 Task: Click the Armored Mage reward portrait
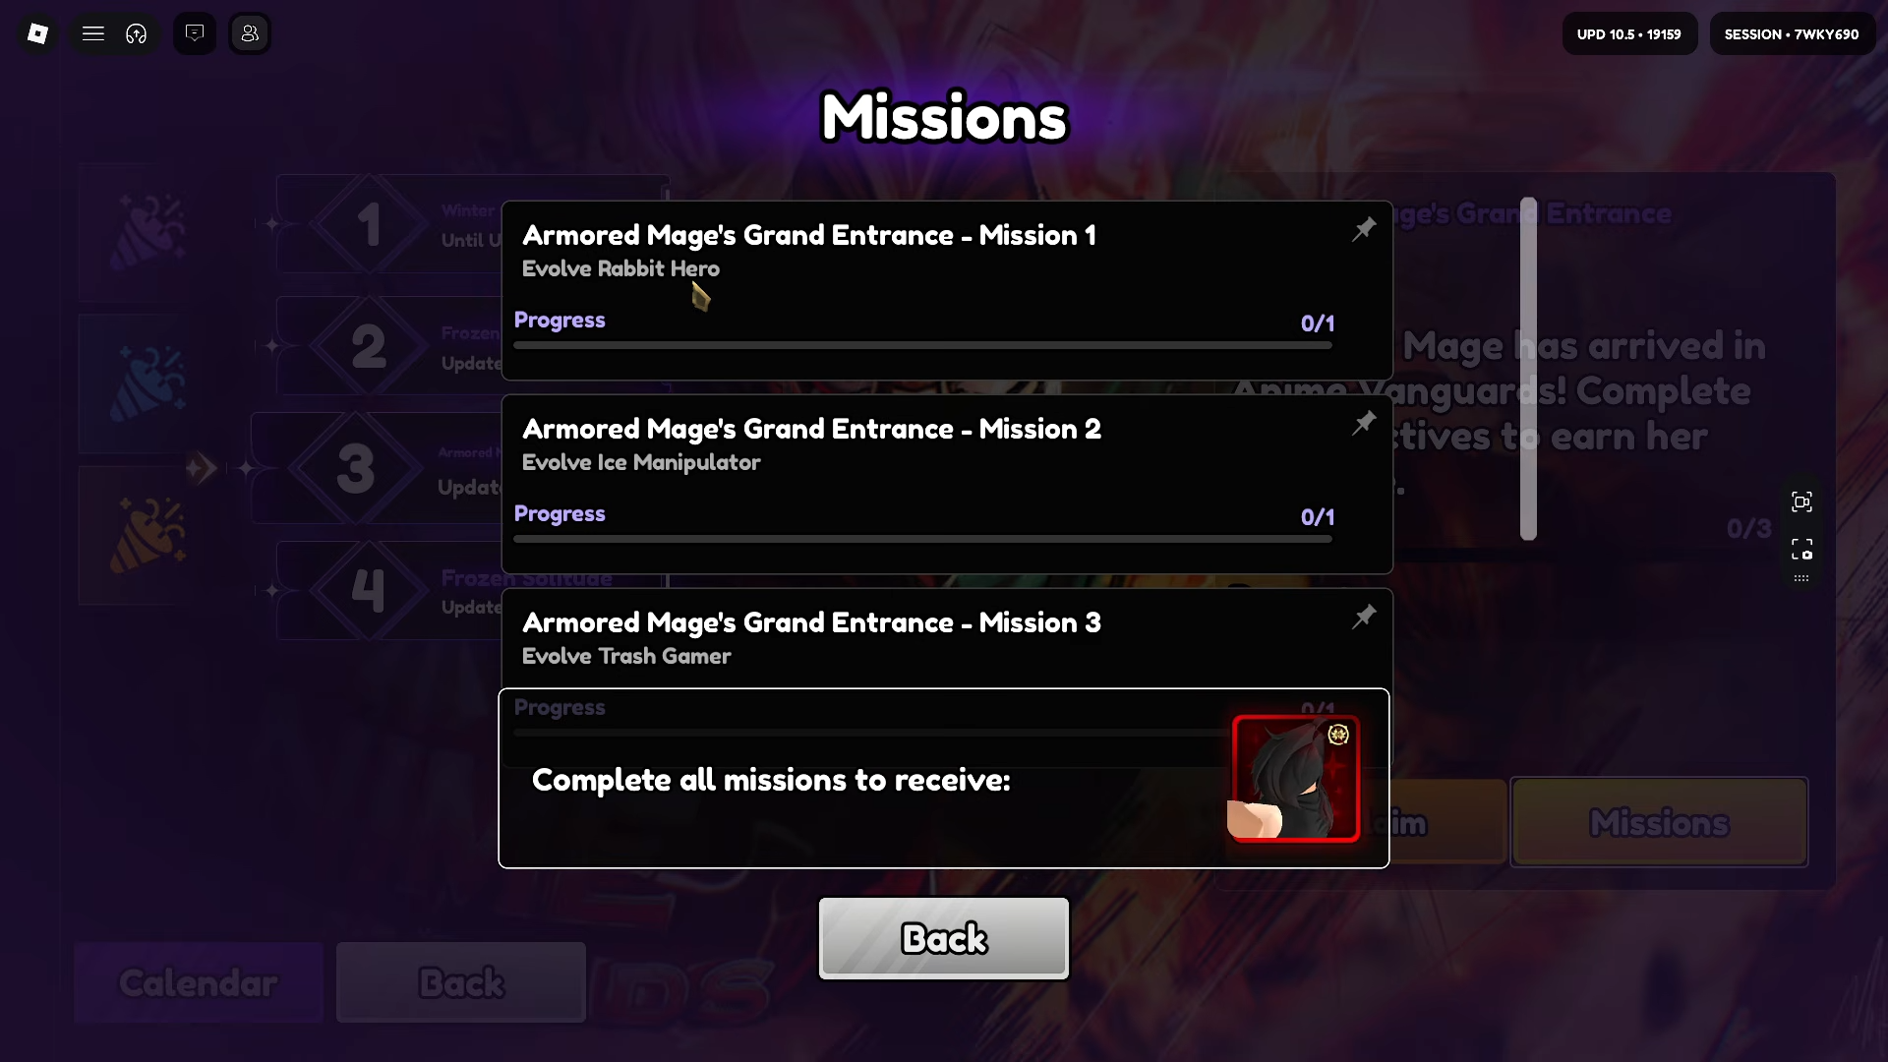[1296, 779]
